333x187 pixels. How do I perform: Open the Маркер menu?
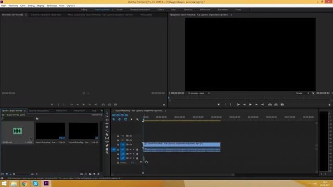coord(41,6)
